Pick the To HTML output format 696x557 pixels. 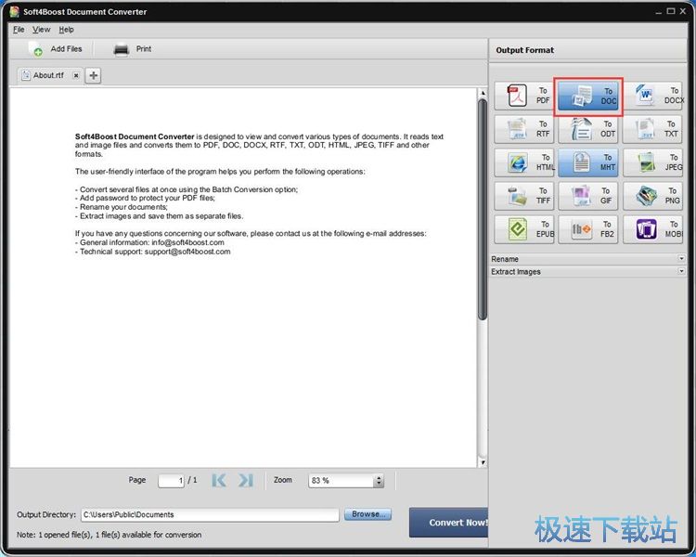click(523, 162)
